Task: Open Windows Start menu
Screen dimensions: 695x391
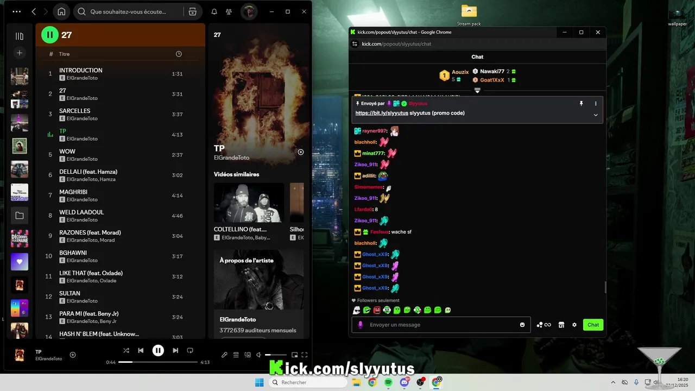Action: coord(260,382)
